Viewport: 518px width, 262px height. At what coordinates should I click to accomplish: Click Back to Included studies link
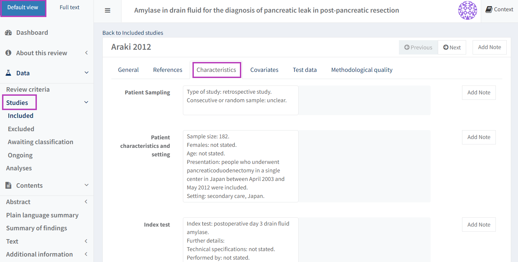coord(133,33)
